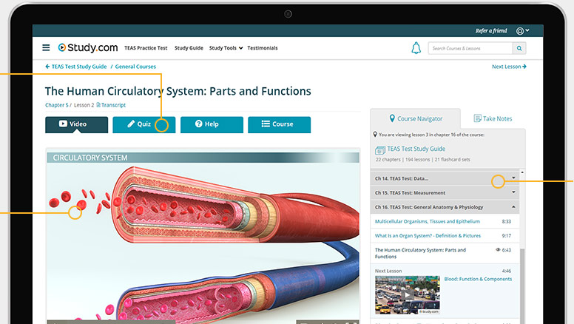
Task: Open the user account icon menu
Action: 522,31
